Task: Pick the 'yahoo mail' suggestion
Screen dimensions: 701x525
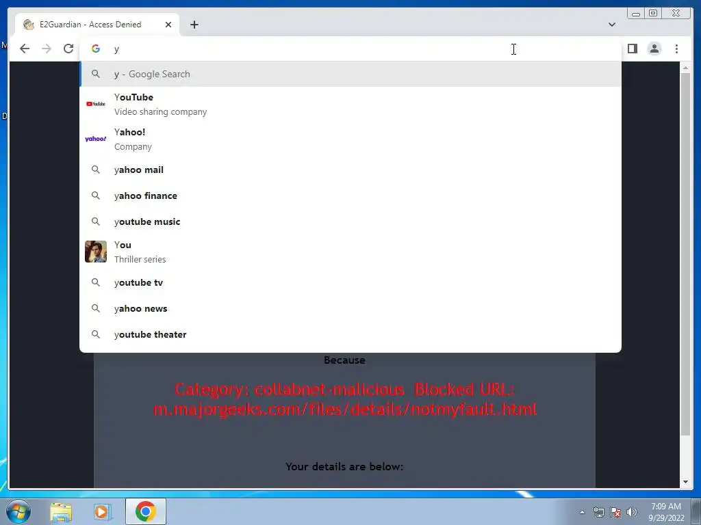Action: 350,170
